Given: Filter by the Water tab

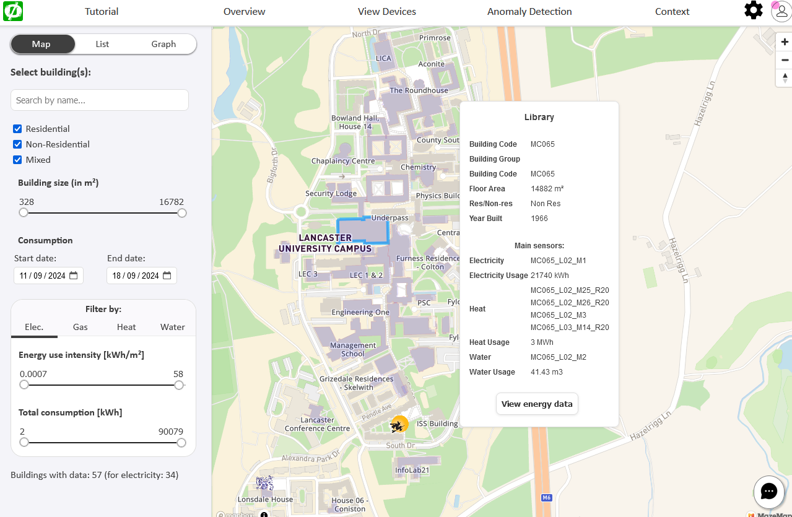Looking at the screenshot, I should pyautogui.click(x=173, y=327).
